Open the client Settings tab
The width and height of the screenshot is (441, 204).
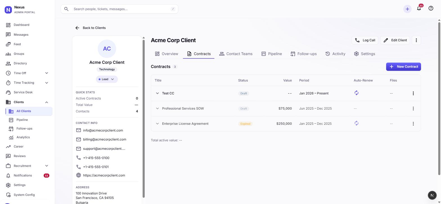coord(364,54)
